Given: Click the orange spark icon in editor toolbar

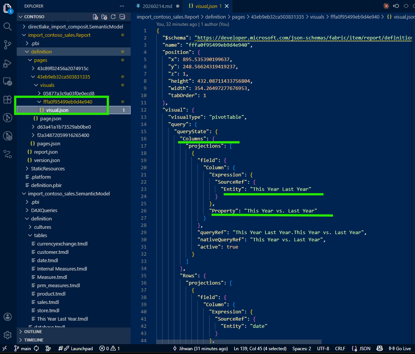Looking at the screenshot, I should [386, 6].
